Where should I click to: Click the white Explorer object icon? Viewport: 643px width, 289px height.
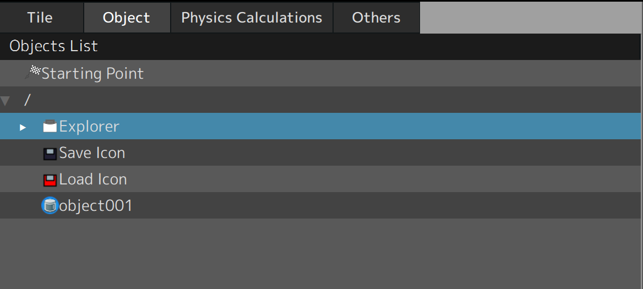tap(50, 127)
